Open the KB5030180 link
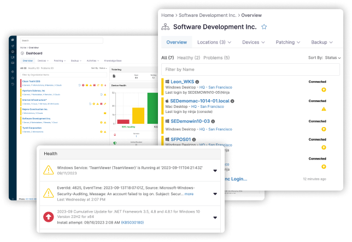The width and height of the screenshot is (352, 242). 132,222
